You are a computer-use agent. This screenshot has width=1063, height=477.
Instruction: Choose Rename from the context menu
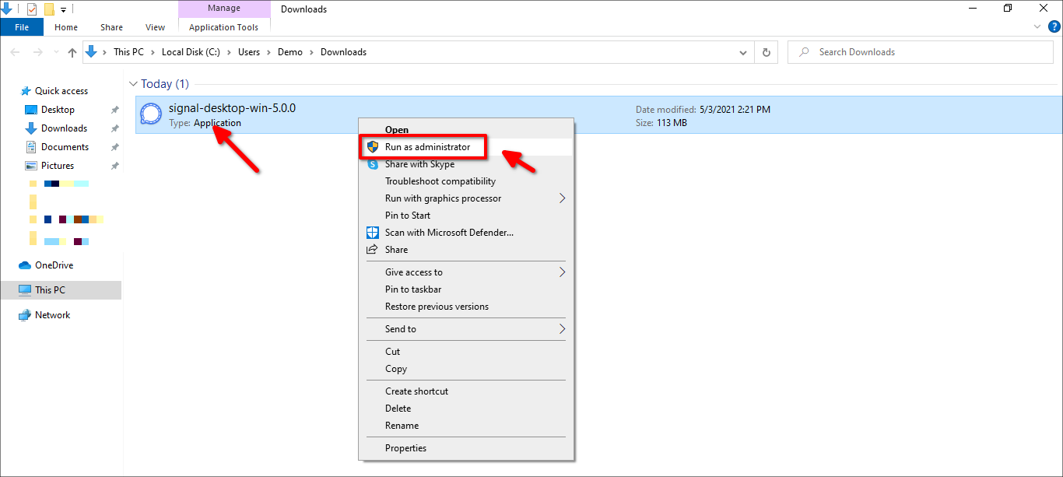tap(466, 426)
